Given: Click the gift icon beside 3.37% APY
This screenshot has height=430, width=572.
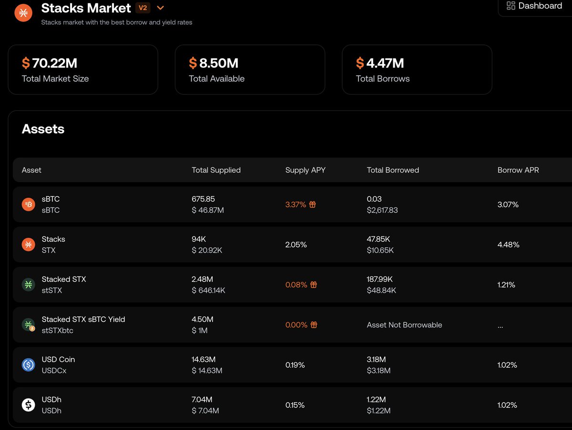Looking at the screenshot, I should click(x=313, y=205).
